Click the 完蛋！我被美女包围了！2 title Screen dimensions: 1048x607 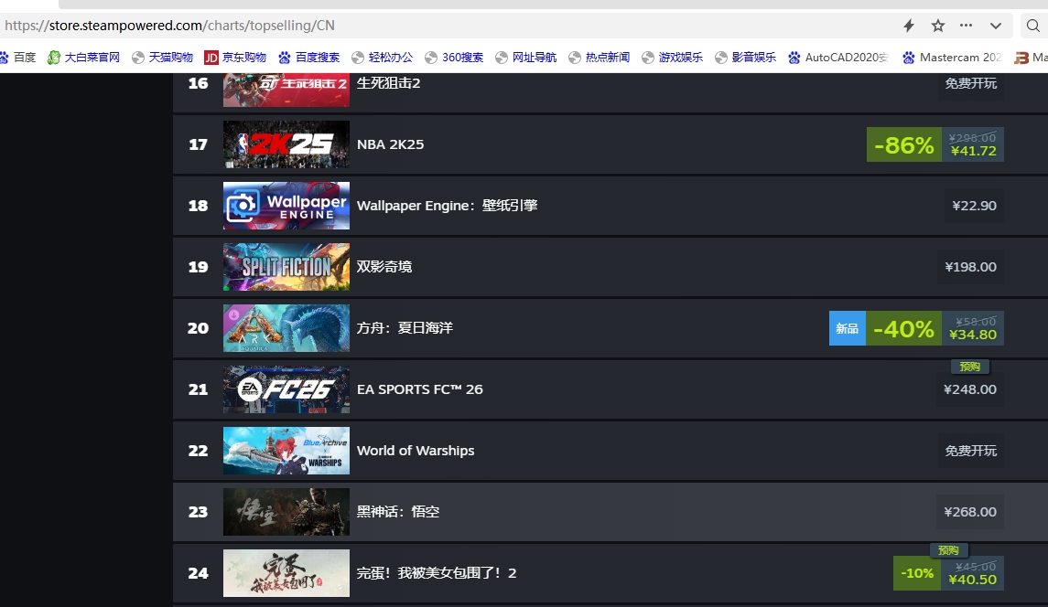pos(437,573)
